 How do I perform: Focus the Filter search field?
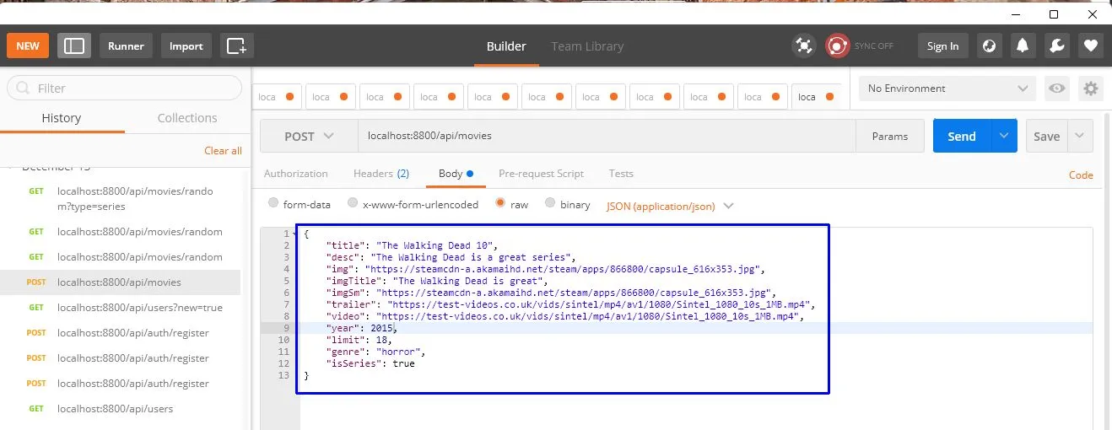pyautogui.click(x=125, y=88)
